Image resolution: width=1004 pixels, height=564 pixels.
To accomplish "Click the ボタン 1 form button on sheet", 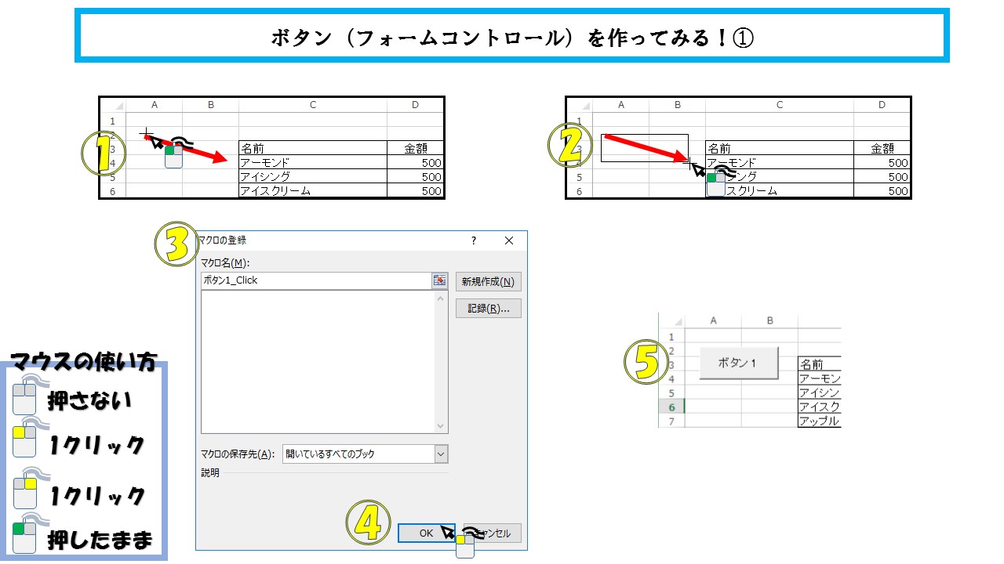I will (x=738, y=363).
